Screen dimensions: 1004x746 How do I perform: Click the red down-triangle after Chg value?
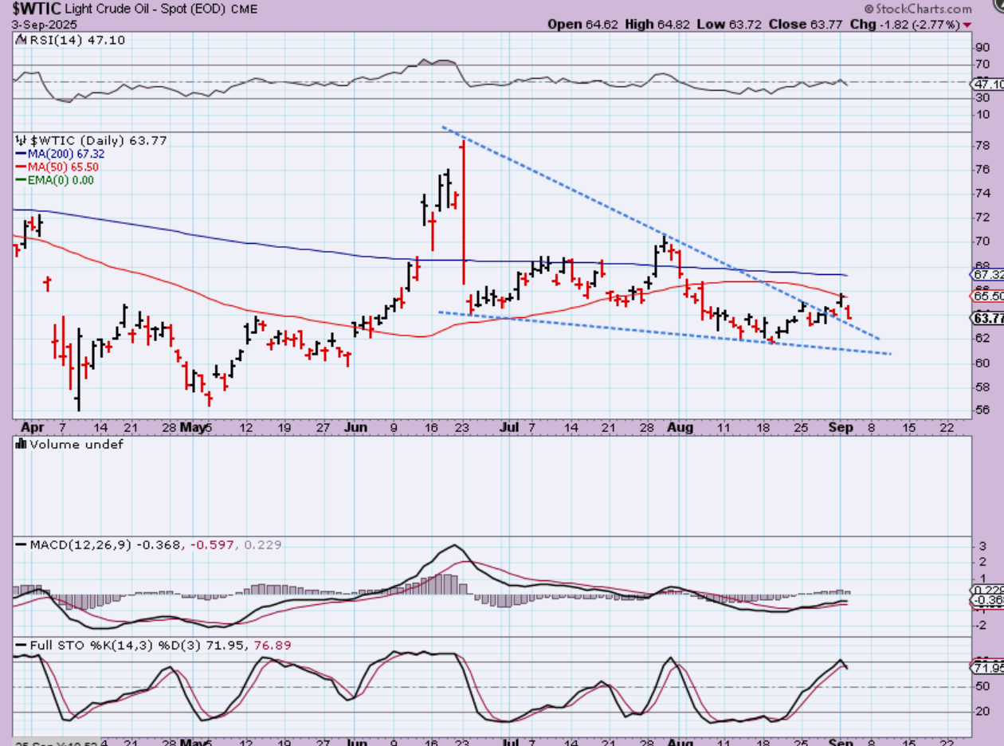coord(967,25)
